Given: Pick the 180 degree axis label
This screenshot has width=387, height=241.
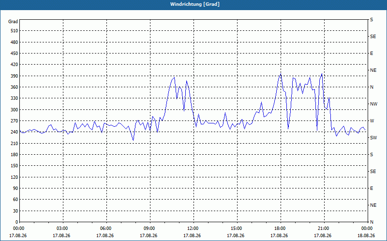Looking at the screenshot, I should 15,155.
